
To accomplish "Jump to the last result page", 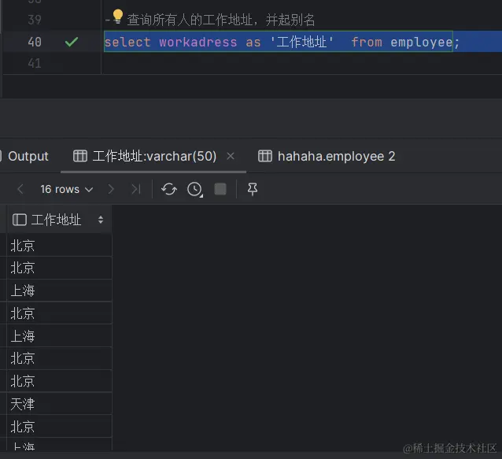I will point(136,189).
